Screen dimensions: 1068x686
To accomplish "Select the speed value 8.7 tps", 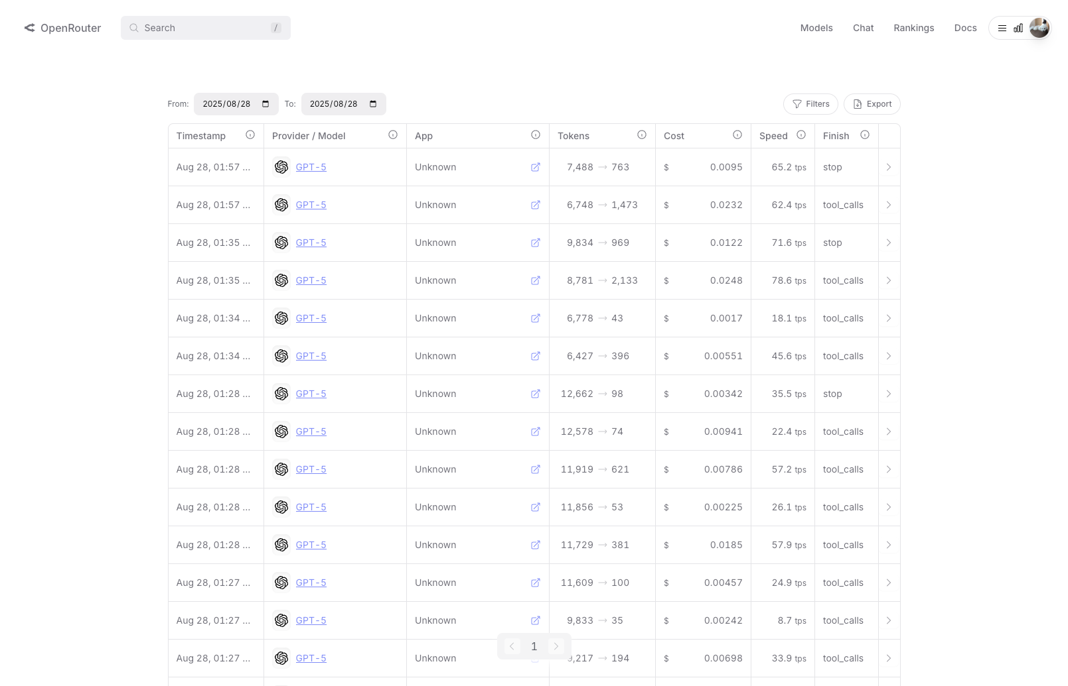I will point(792,620).
